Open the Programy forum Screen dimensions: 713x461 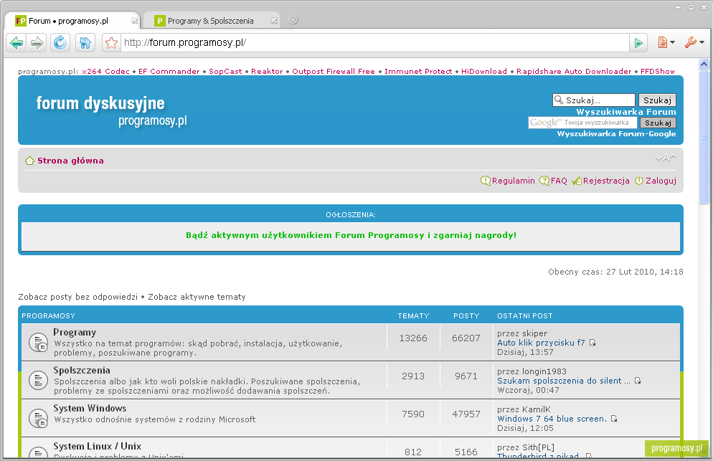[x=75, y=333]
